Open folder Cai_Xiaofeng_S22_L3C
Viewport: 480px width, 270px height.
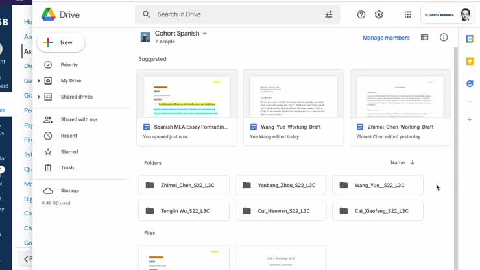point(378,211)
